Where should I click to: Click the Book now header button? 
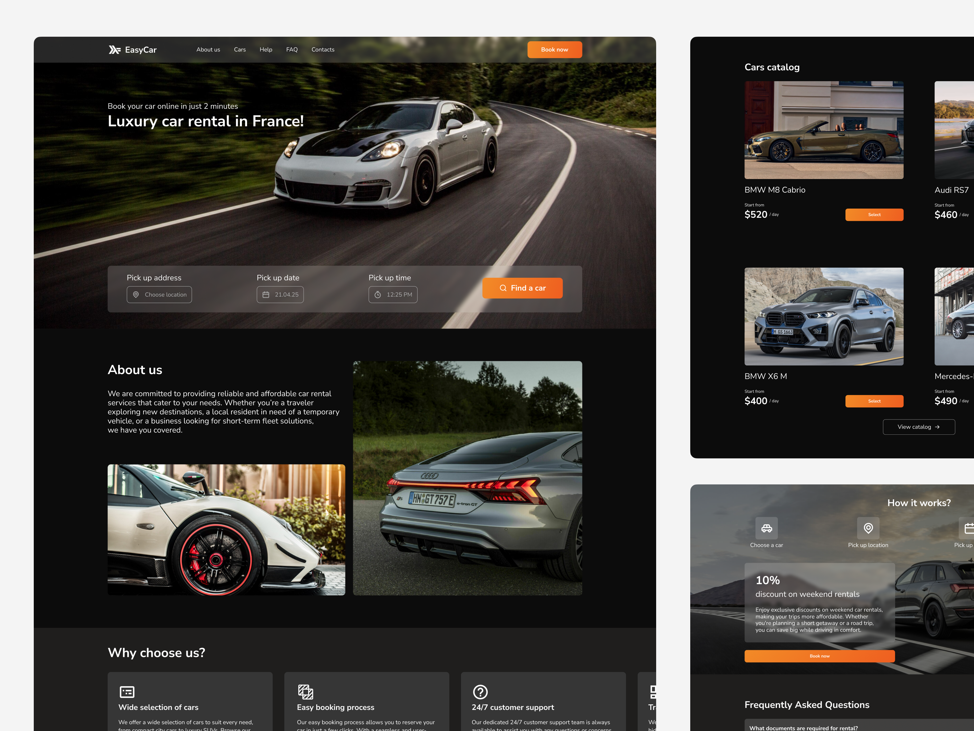coord(555,49)
